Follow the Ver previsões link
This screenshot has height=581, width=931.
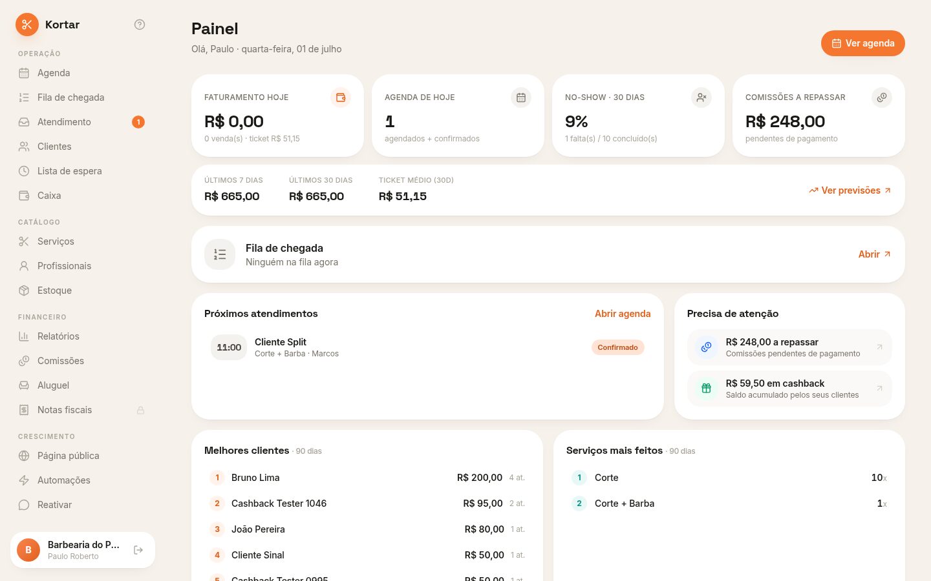pos(850,190)
